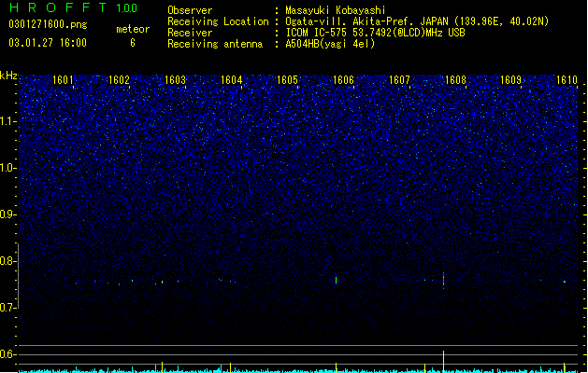
Task: Select the tallest yellow spike in the power graph
Action: pos(444,362)
